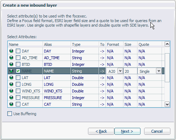Check the WIND_KTS attribute checkbox
This screenshot has height=140, width=176.
[18, 91]
